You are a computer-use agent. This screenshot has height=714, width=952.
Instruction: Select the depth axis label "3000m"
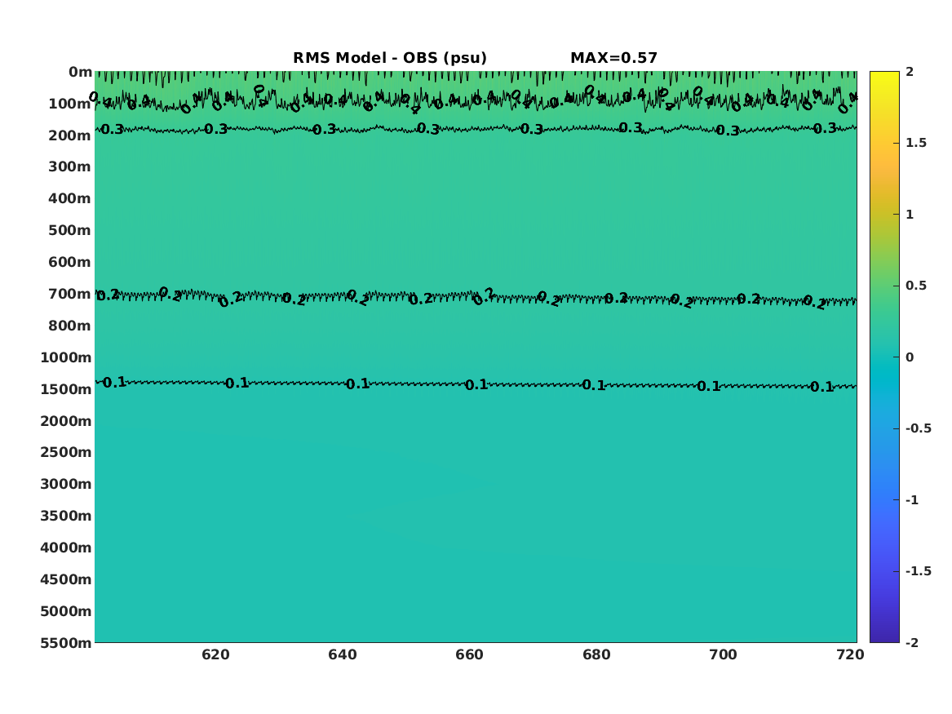pyautogui.click(x=66, y=484)
